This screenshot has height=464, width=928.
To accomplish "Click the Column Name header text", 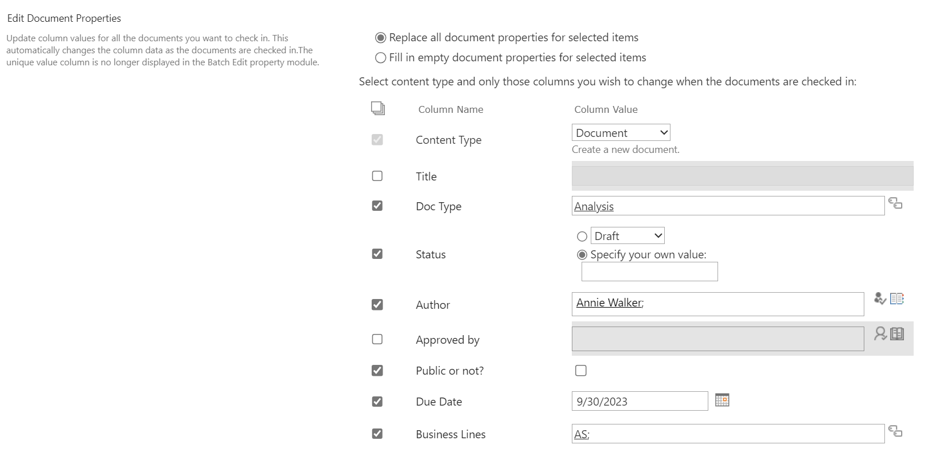I will pos(451,109).
